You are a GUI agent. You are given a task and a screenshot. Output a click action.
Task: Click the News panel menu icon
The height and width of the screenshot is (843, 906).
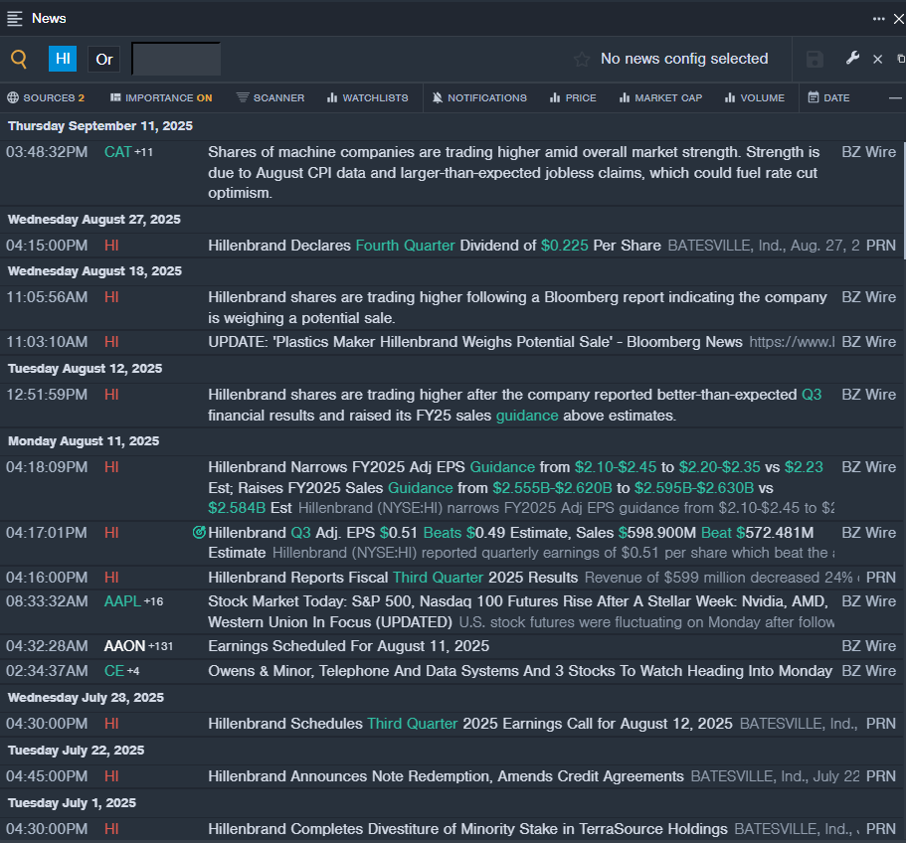[x=15, y=18]
